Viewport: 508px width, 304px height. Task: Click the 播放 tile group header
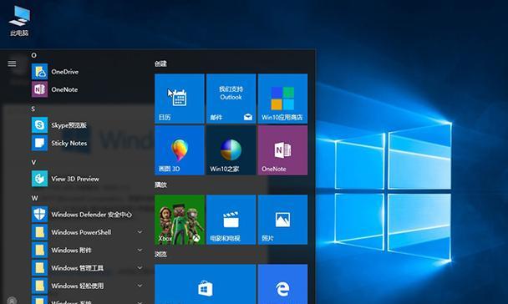160,185
